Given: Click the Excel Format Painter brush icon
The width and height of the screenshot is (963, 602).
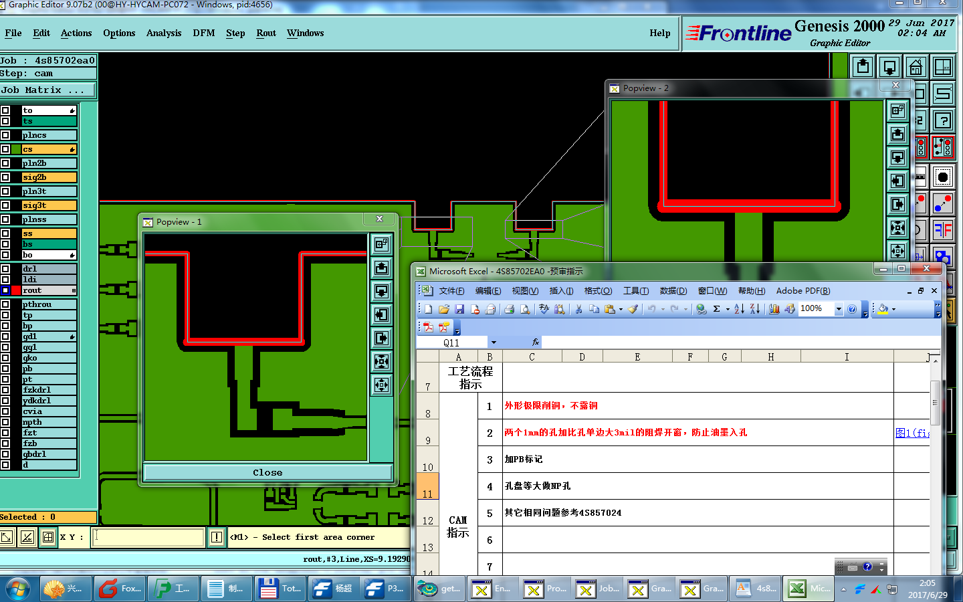Looking at the screenshot, I should (633, 309).
